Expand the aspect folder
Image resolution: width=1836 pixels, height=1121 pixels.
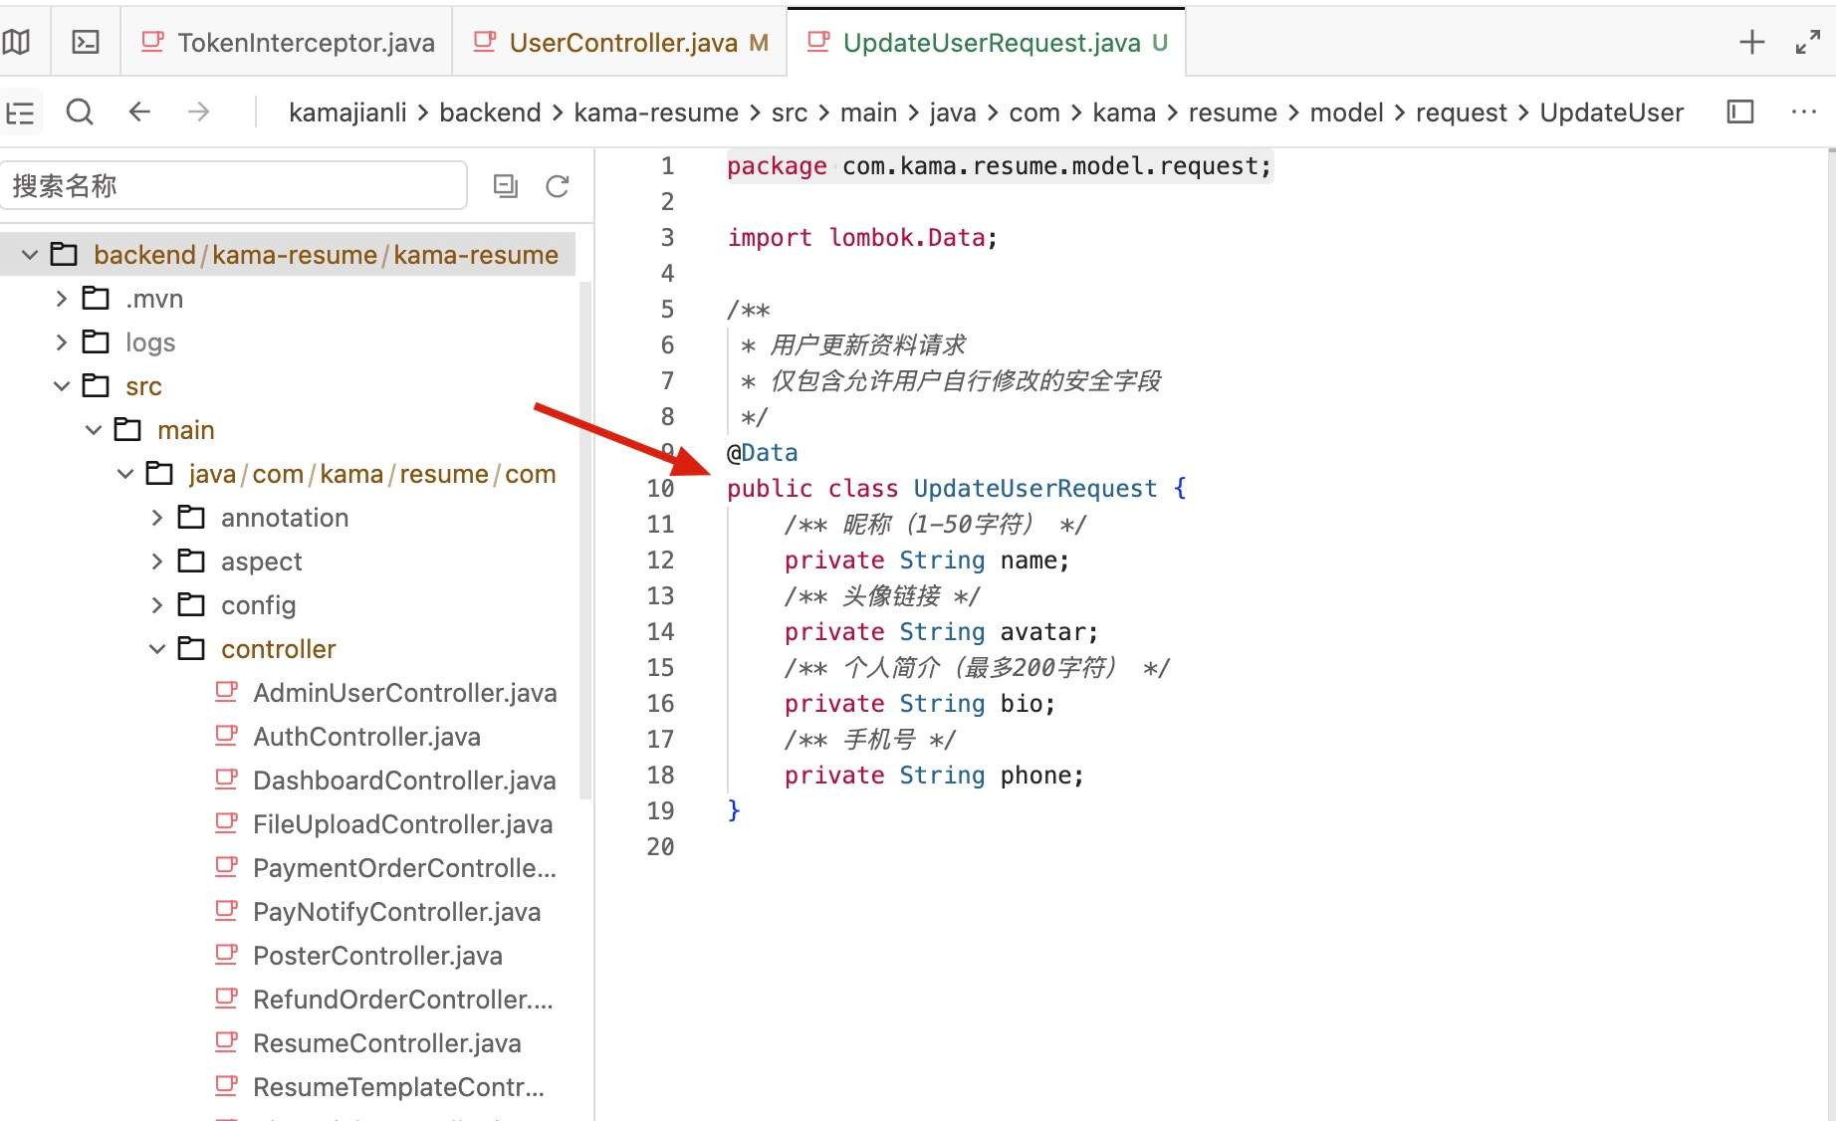tap(157, 561)
